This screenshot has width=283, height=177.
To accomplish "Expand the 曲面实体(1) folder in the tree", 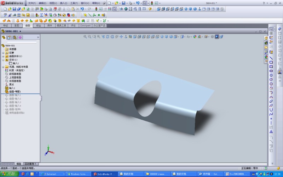I will click(x=3, y=56).
